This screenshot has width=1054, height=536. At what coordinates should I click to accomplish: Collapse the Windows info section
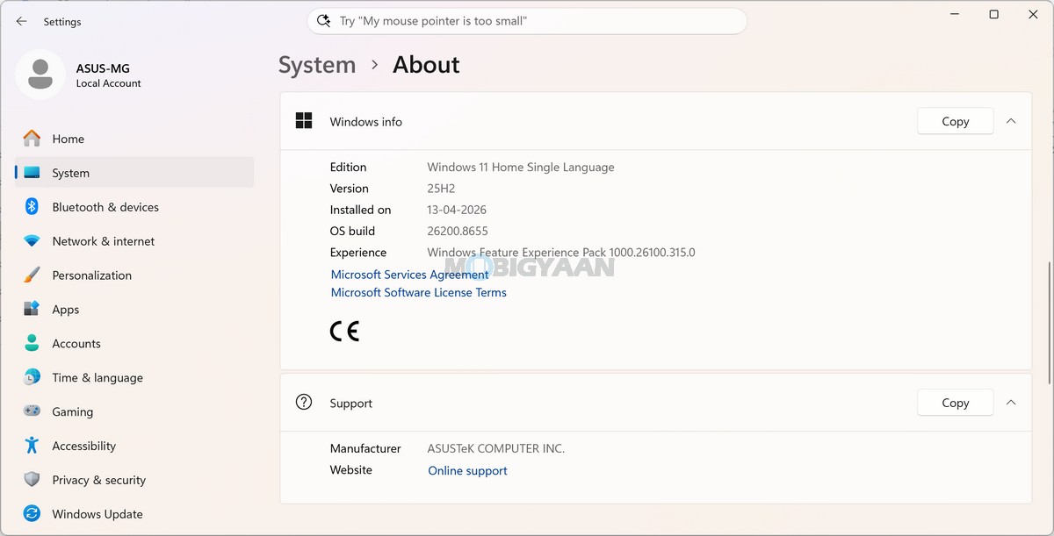click(x=1011, y=121)
